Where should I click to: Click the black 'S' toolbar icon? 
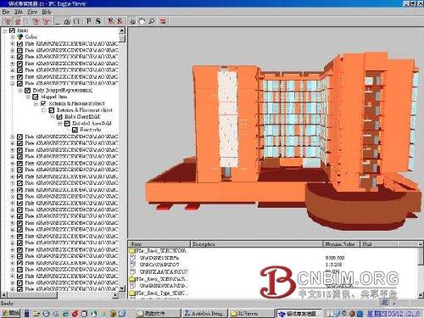pos(98,21)
